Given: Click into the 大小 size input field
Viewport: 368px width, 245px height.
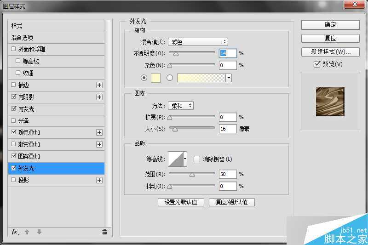Looking at the screenshot, I should (228, 129).
